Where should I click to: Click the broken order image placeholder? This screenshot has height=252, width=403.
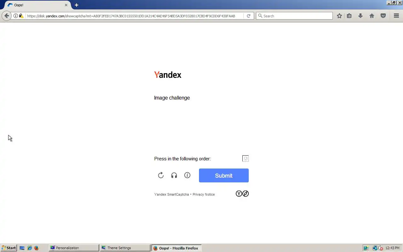(246, 158)
